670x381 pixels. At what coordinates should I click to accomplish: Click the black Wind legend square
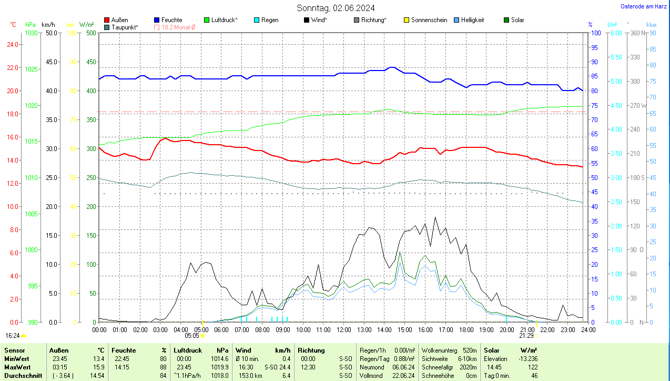307,20
